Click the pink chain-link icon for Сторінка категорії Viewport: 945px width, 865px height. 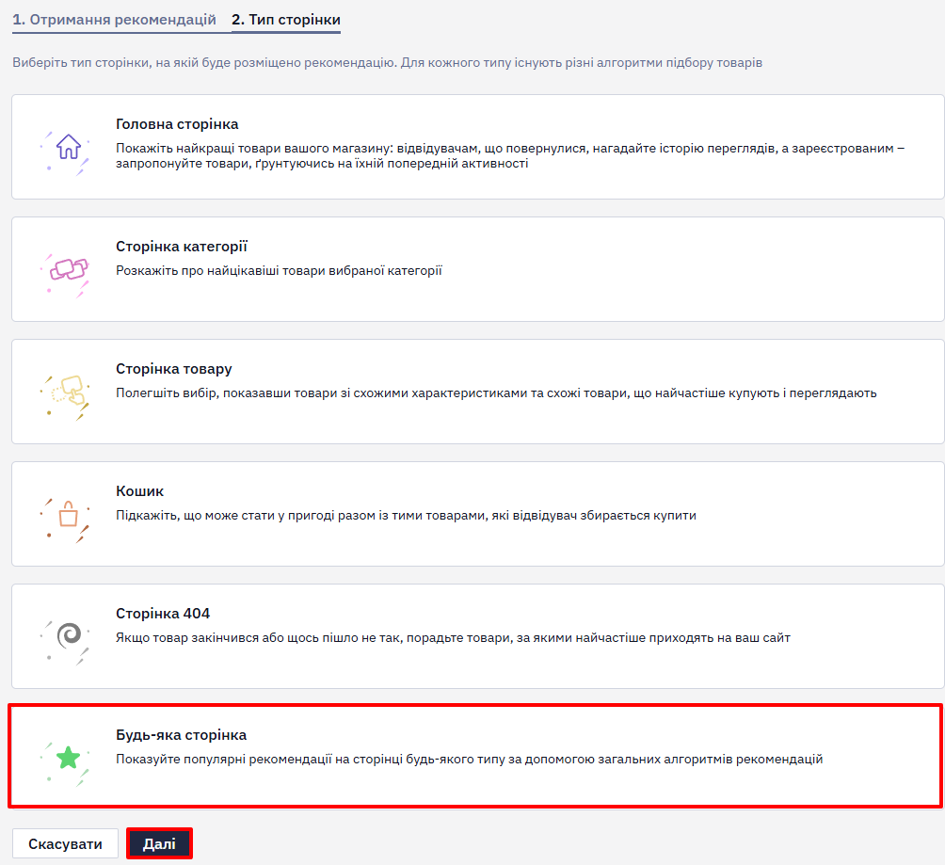(69, 269)
